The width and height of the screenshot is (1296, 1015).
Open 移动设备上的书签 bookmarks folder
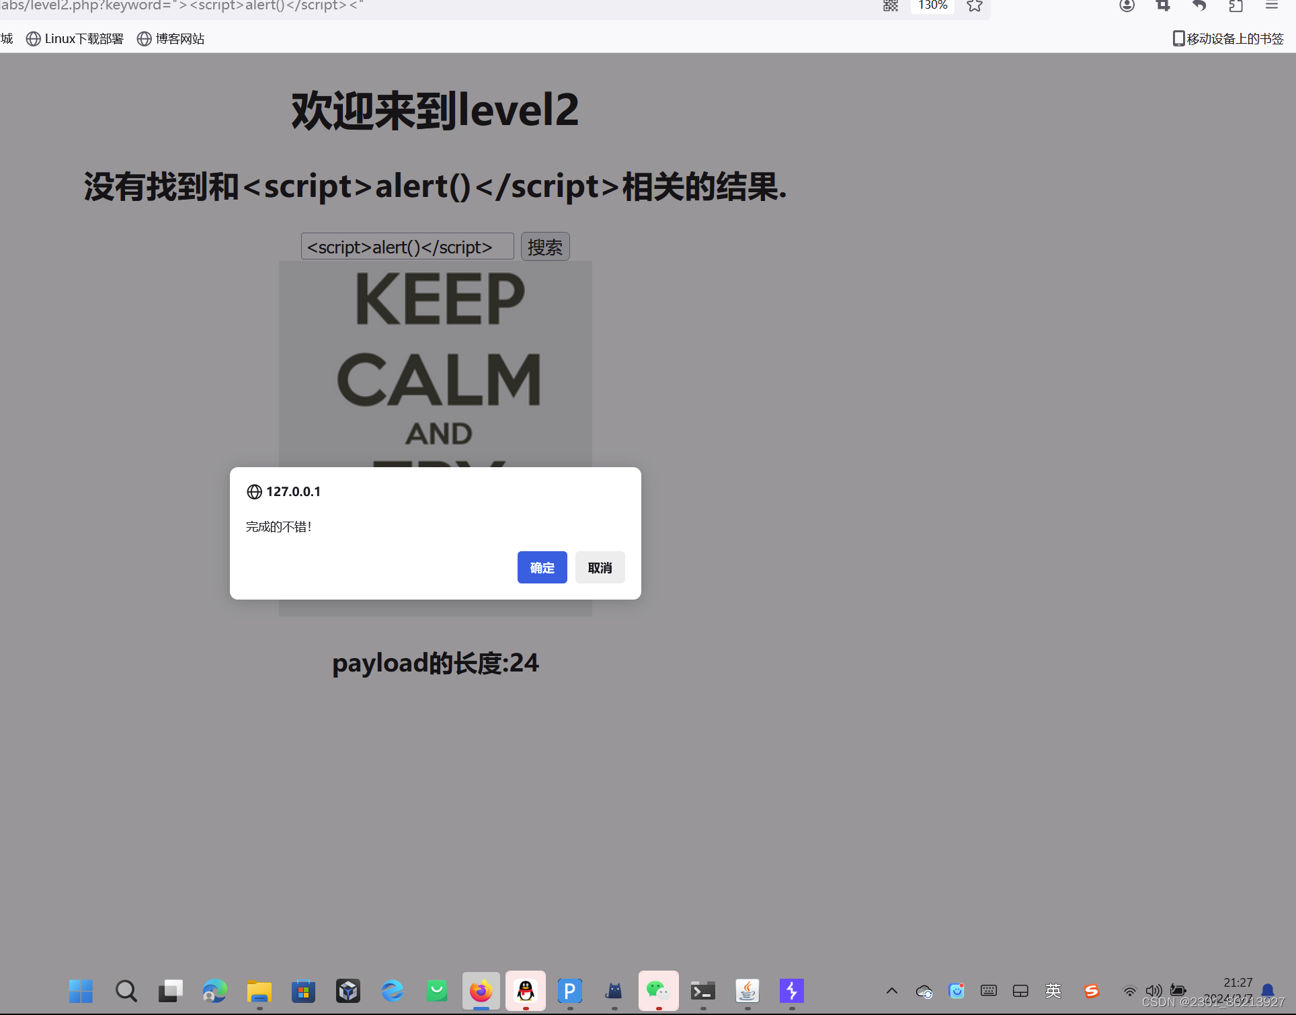click(1228, 39)
